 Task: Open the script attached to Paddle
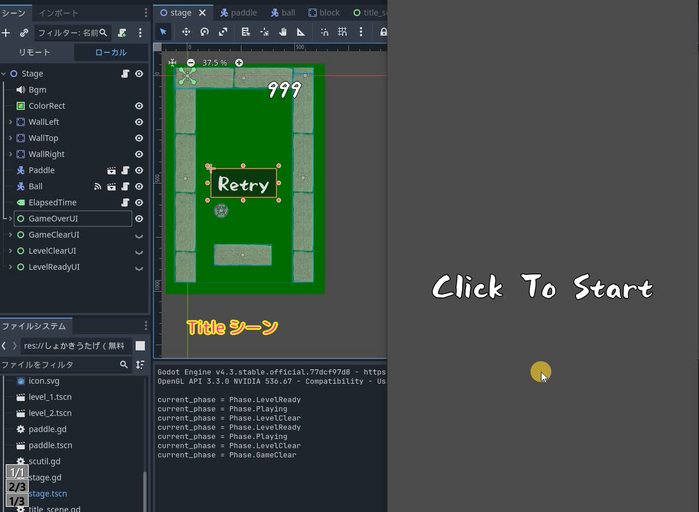click(125, 170)
